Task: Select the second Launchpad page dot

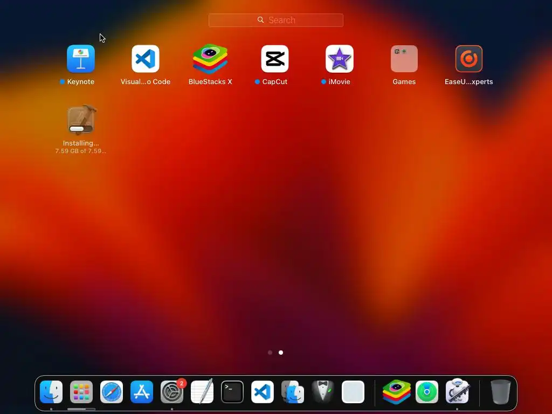Action: 281,353
